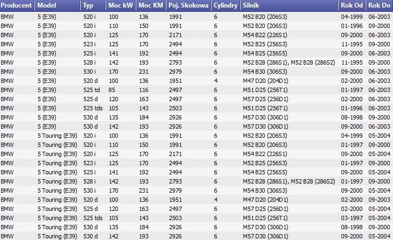Click '2793' in the 5 (E39) 528 i row
The width and height of the screenshot is (393, 240).
(175, 62)
